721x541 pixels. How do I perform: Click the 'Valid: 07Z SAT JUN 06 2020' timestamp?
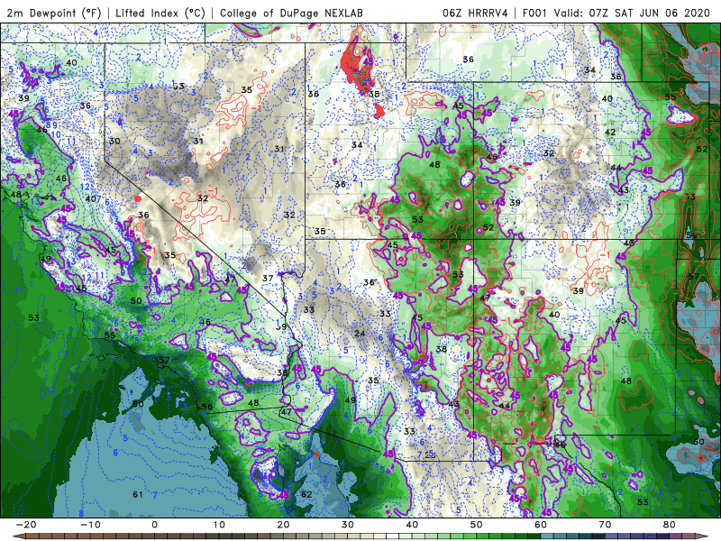pyautogui.click(x=632, y=13)
